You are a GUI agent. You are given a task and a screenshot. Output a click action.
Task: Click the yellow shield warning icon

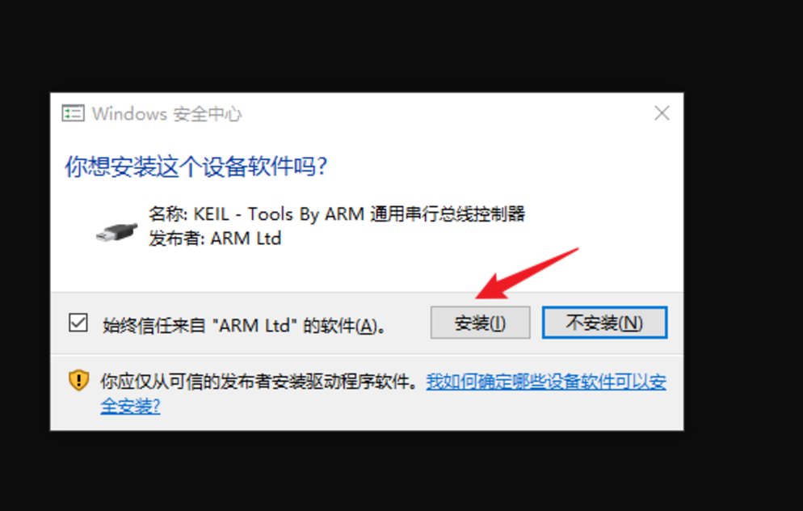78,381
